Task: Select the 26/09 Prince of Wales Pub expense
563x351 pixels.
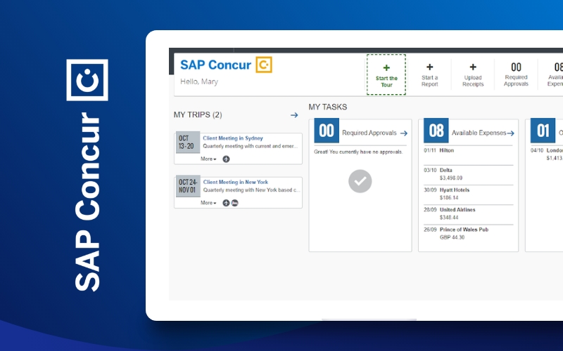Action: click(468, 234)
